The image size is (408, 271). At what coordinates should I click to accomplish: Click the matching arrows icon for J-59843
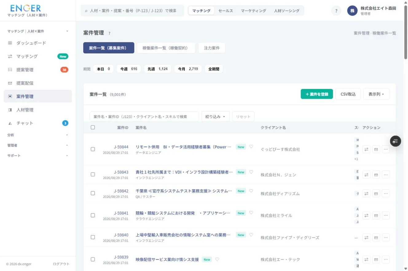coord(366,175)
